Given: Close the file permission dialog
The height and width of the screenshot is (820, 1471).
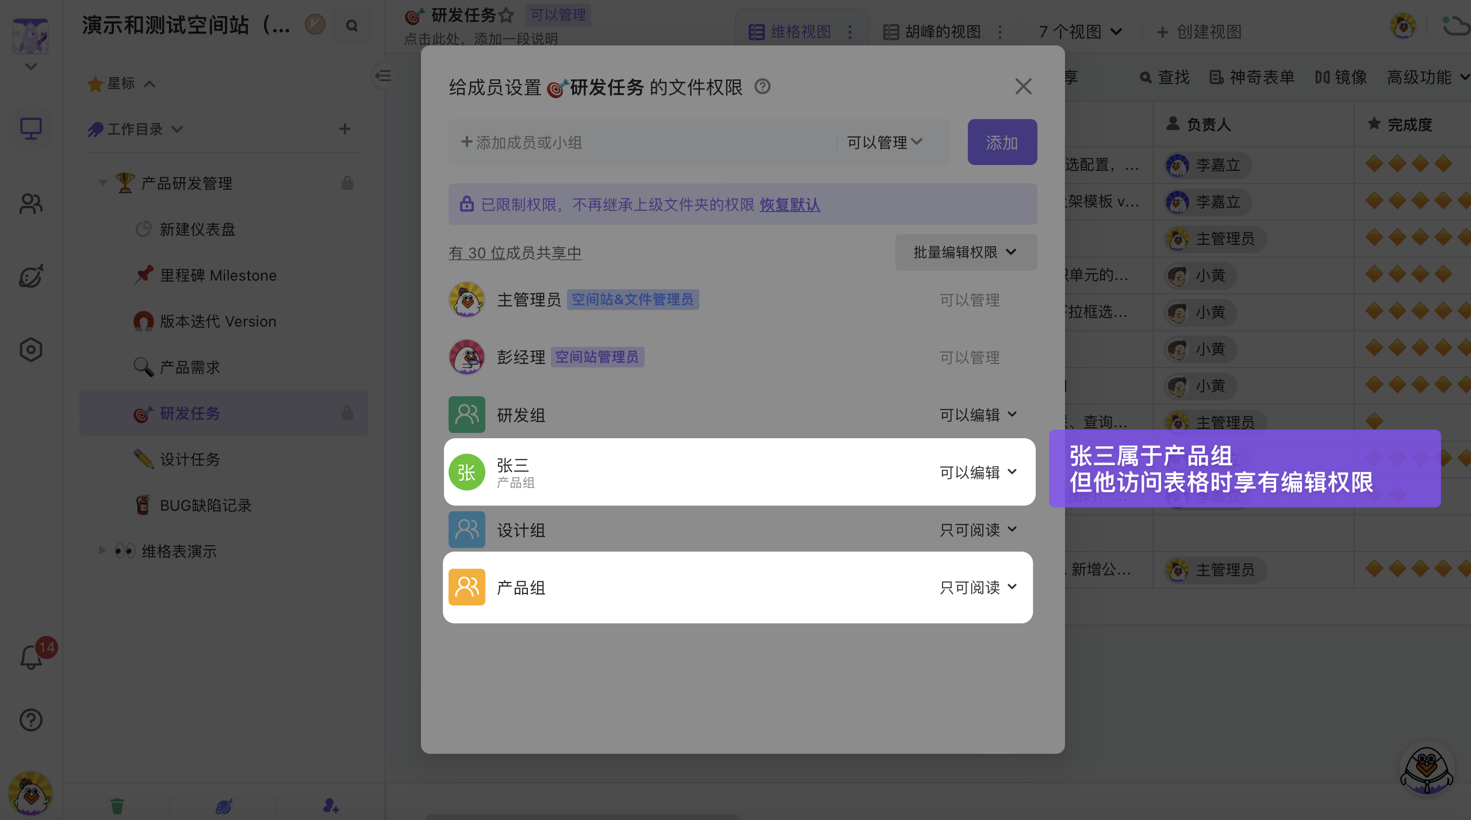Looking at the screenshot, I should click(1023, 87).
